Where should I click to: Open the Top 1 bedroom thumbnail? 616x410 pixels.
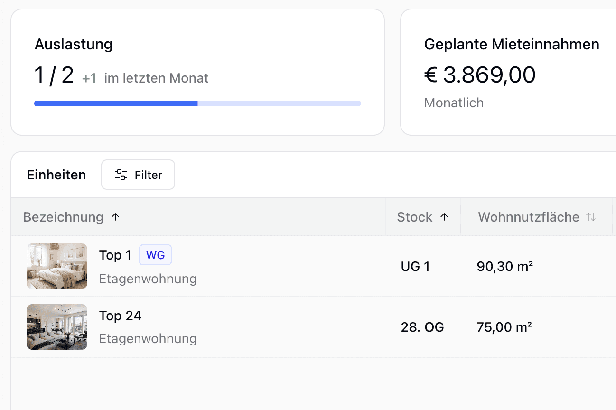point(57,266)
